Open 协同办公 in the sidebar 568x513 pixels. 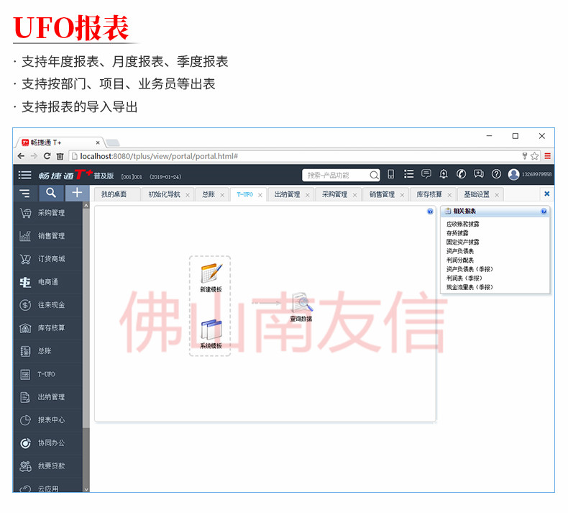(48, 443)
